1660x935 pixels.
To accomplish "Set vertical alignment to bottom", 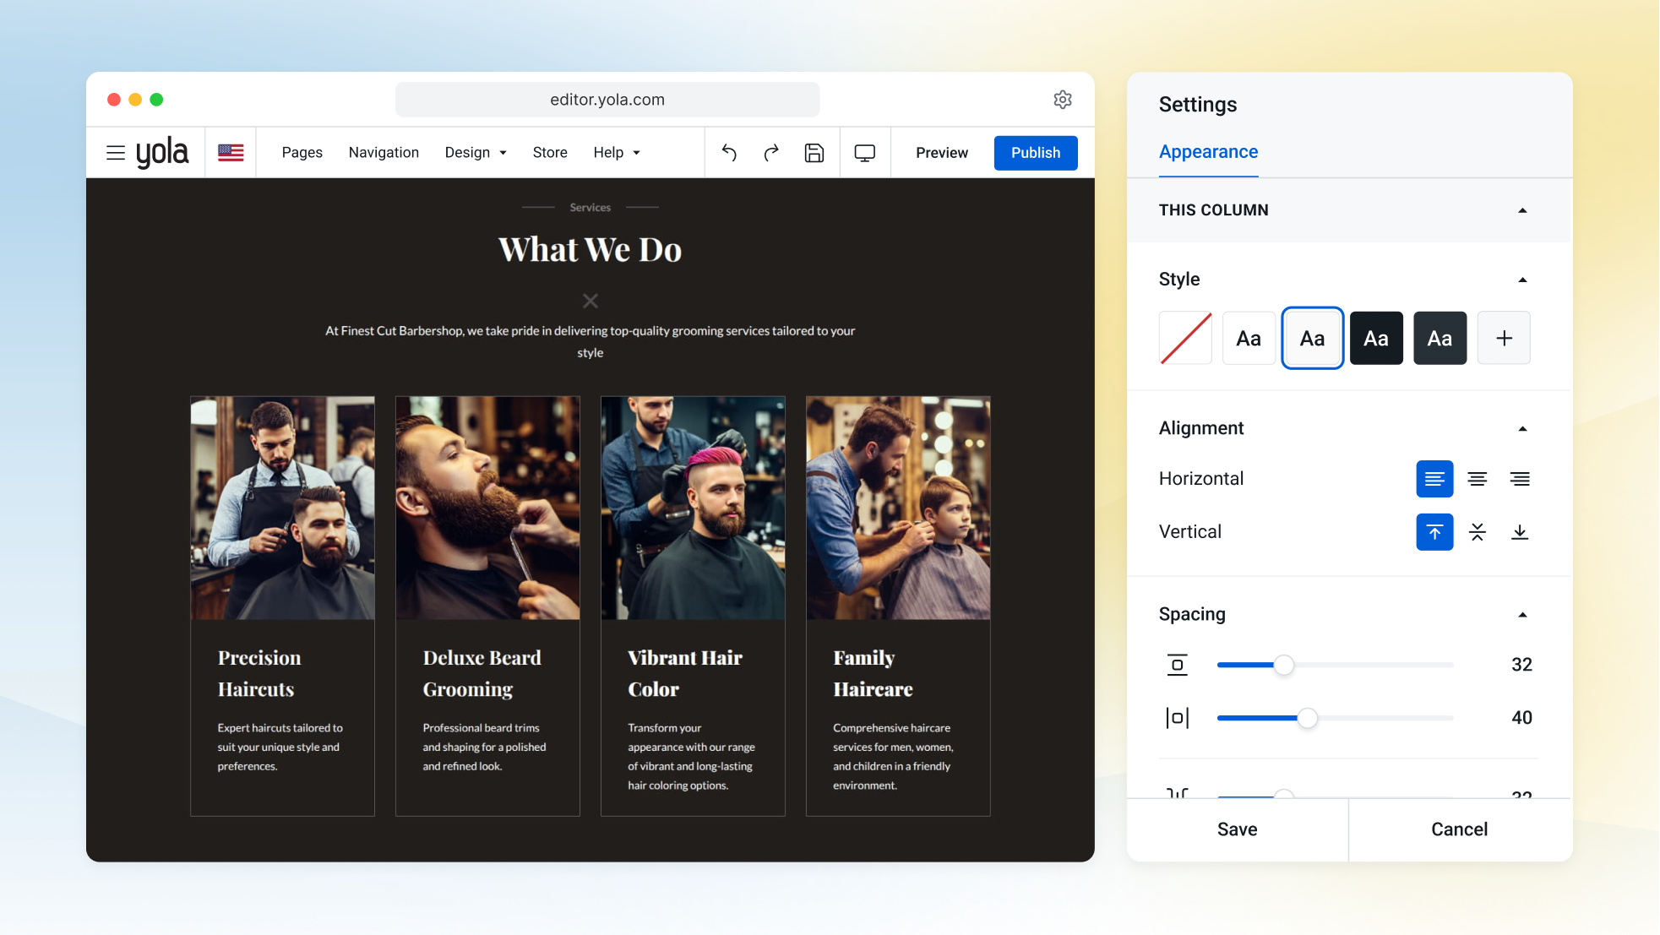I will coord(1520,532).
